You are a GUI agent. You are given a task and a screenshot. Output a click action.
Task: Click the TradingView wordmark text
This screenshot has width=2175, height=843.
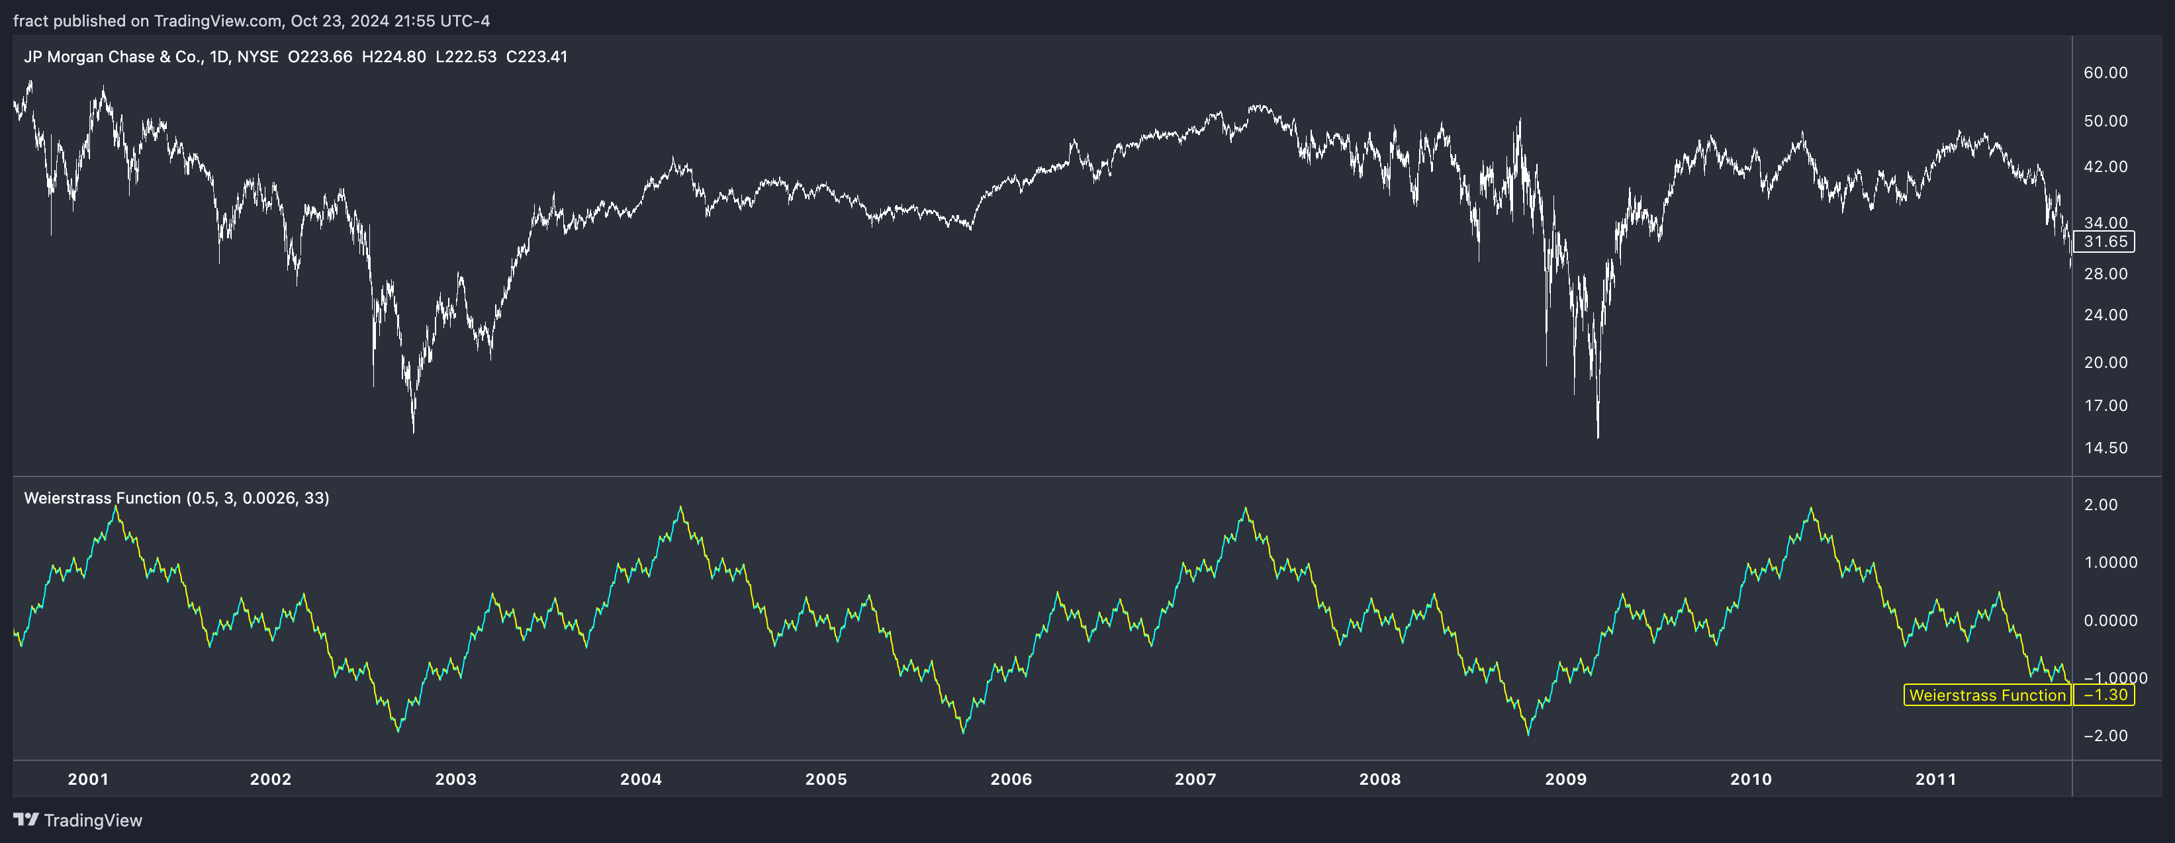93,821
